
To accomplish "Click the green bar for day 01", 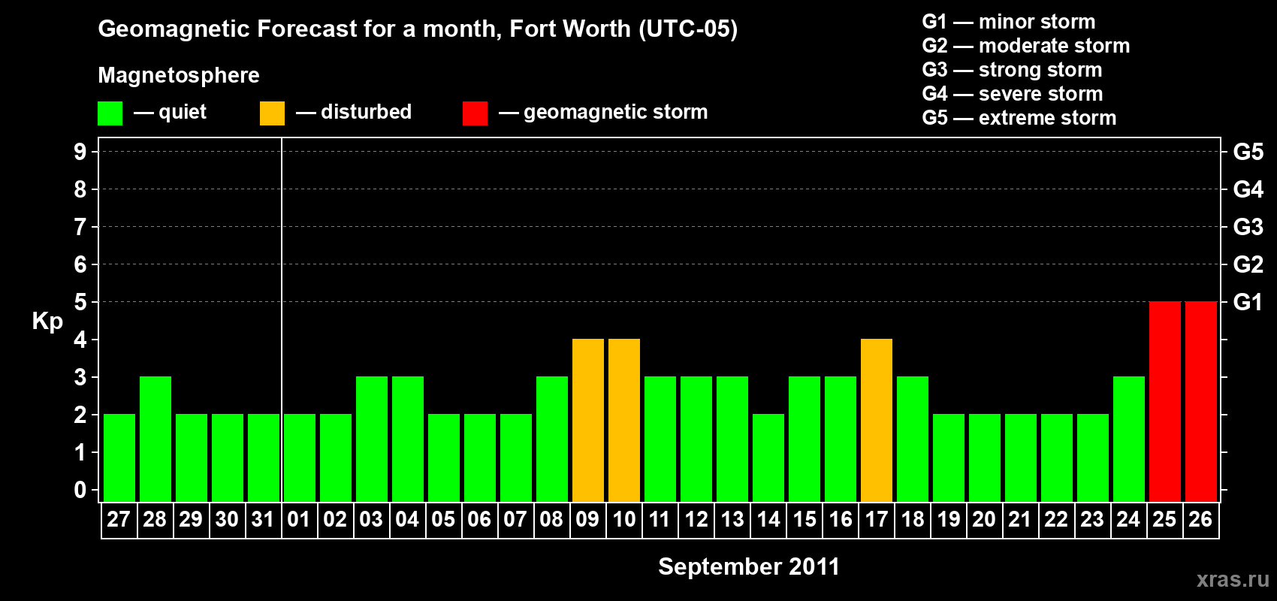I will [x=299, y=458].
